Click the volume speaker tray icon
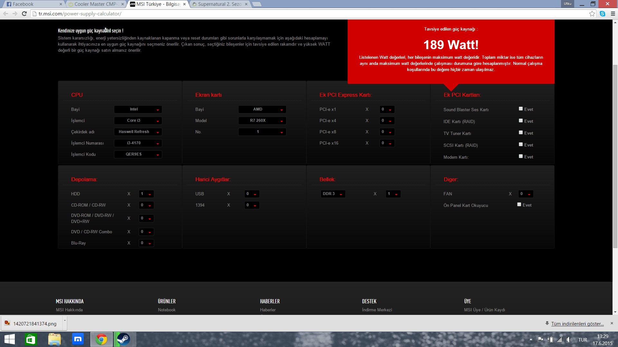 [569, 340]
